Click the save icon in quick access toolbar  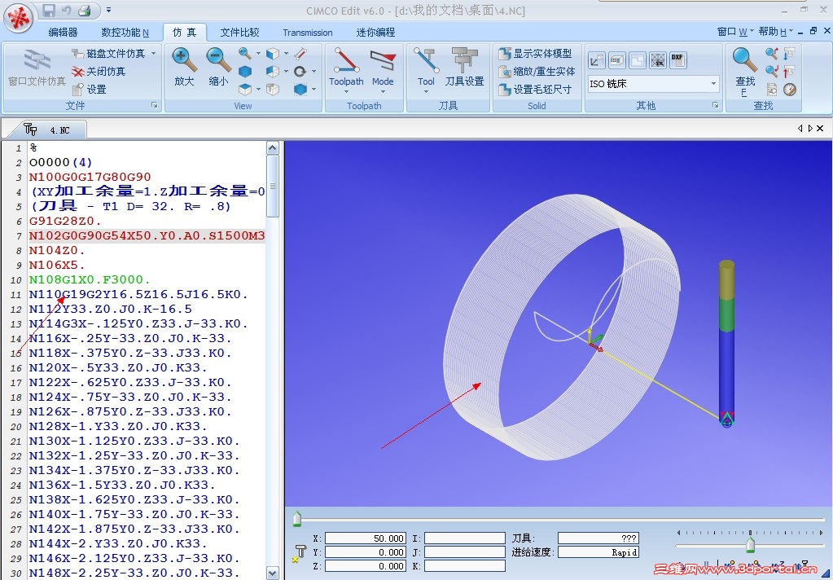[x=49, y=10]
